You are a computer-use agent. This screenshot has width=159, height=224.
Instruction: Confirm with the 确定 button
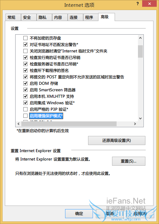click(79, 214)
